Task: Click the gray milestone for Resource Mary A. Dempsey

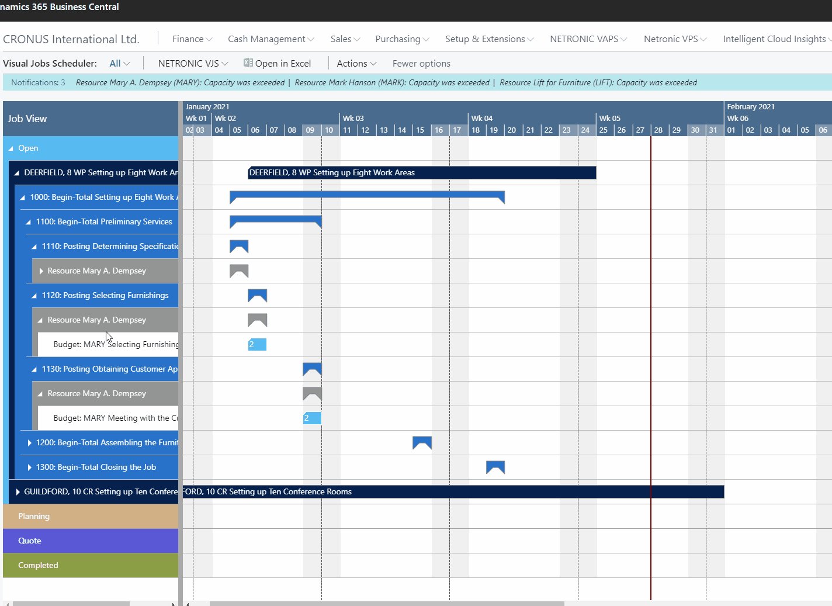Action: (238, 271)
